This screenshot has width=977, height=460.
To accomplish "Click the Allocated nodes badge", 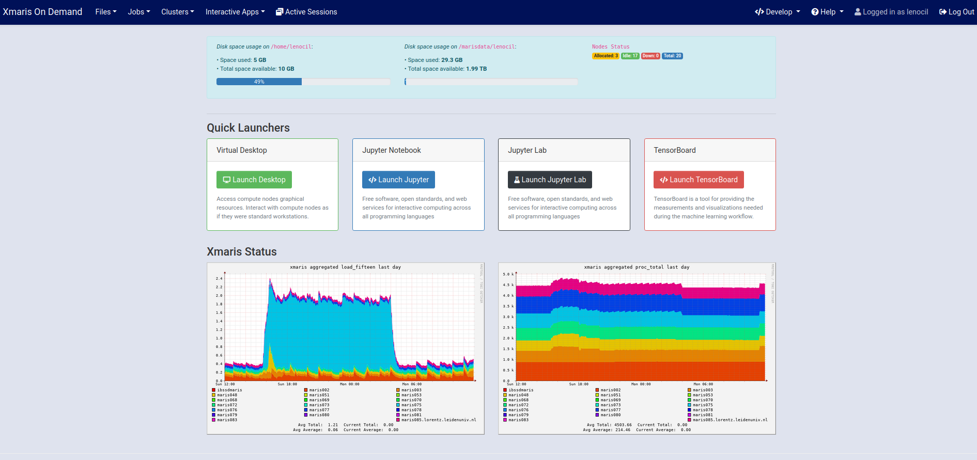I will pos(606,56).
